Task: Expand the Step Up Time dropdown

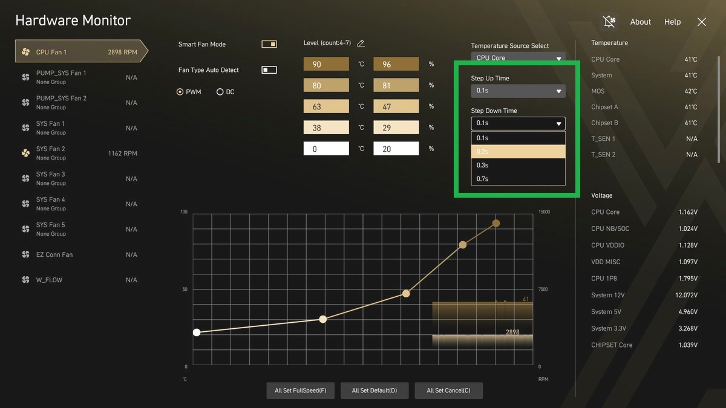Action: point(518,91)
